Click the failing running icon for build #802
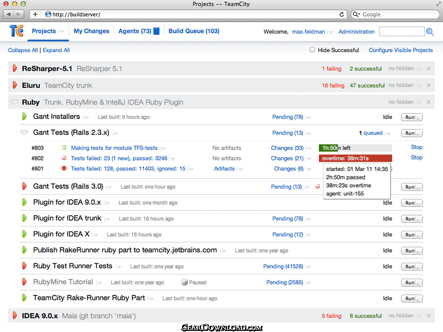The width and height of the screenshot is (443, 332). pyautogui.click(x=64, y=158)
